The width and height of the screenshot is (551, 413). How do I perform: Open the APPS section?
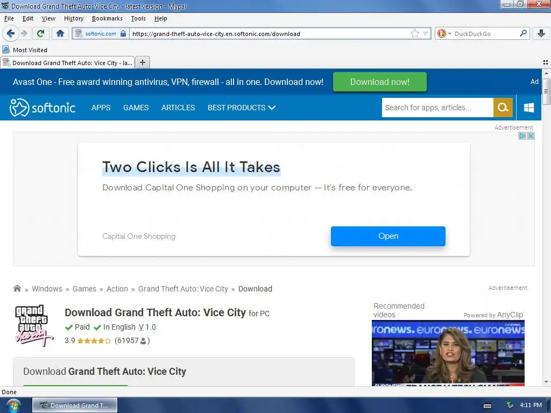[x=101, y=108]
